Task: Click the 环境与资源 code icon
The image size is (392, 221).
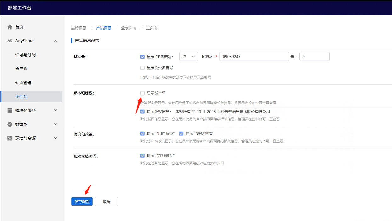Action: (10, 138)
